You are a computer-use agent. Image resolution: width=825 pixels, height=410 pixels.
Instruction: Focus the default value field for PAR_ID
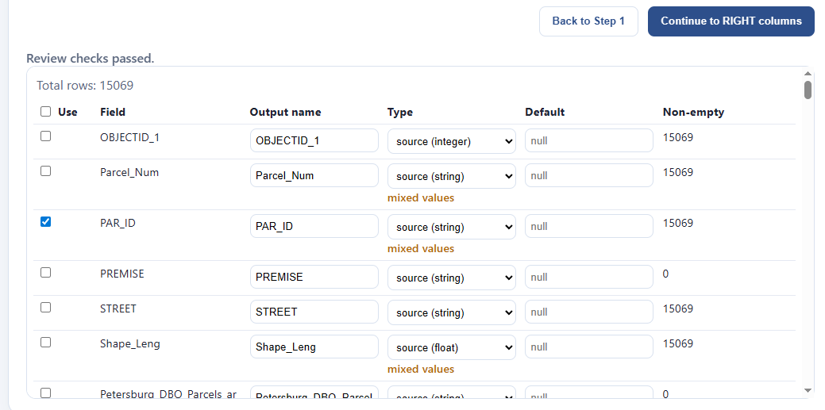click(x=588, y=227)
